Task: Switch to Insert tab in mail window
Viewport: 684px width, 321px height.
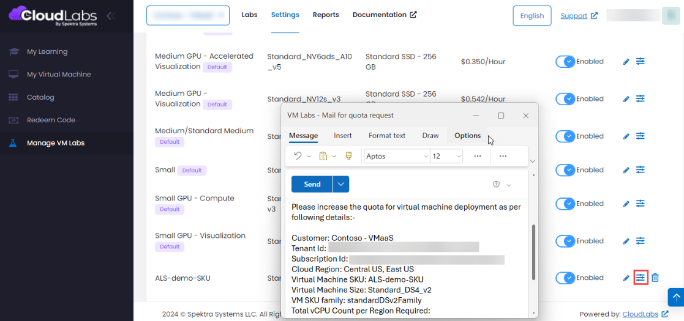Action: point(343,136)
